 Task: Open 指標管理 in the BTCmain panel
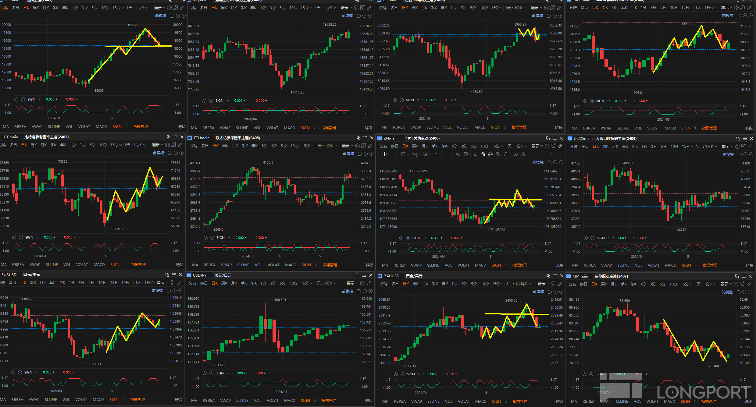point(138,264)
